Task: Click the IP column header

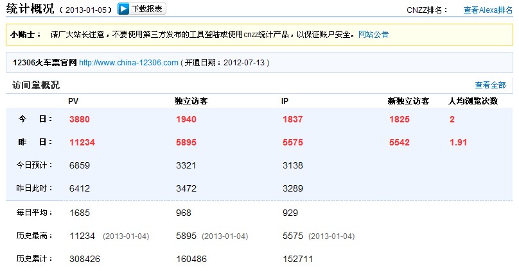Action: (285, 101)
